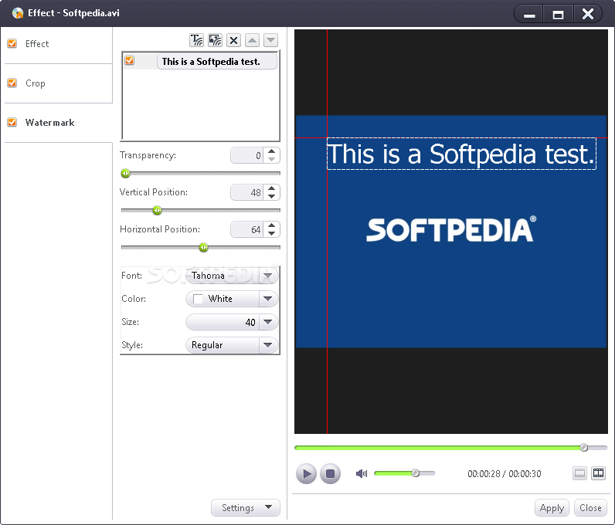
Task: Click the Horizontal Position value field
Action: 247,229
